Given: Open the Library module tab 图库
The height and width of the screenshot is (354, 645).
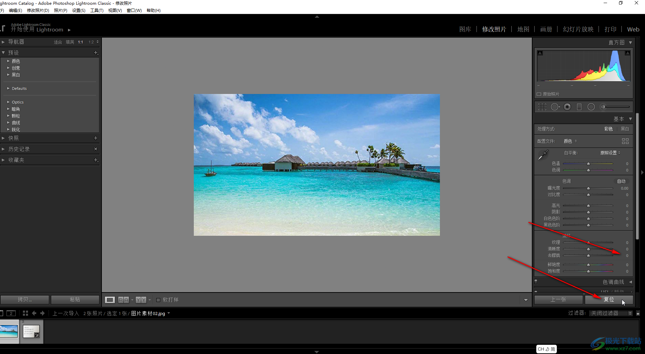Looking at the screenshot, I should [465, 29].
